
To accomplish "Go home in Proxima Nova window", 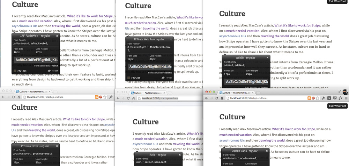I will [x=19, y=97].
